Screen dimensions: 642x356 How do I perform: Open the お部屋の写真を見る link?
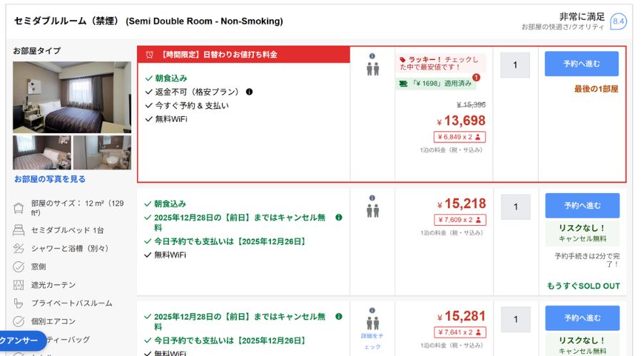[50, 179]
